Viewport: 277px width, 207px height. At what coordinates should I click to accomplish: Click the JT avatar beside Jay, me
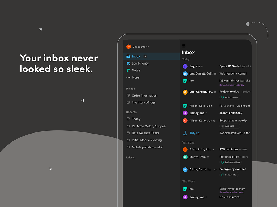pyautogui.click(x=185, y=66)
